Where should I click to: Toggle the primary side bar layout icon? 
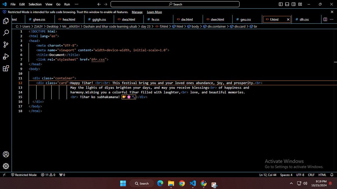point(281,4)
